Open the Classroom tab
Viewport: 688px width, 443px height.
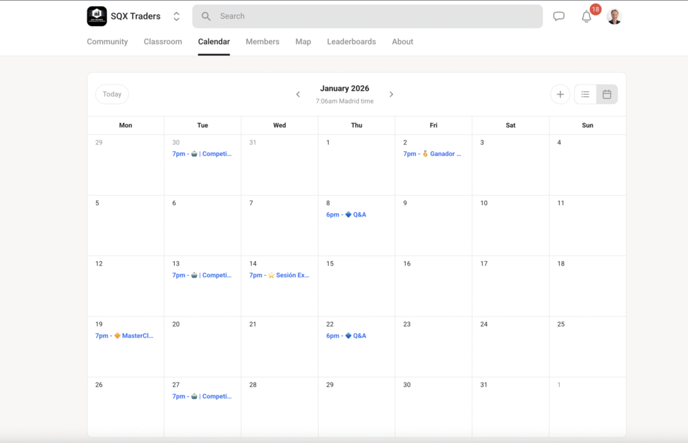tap(163, 42)
